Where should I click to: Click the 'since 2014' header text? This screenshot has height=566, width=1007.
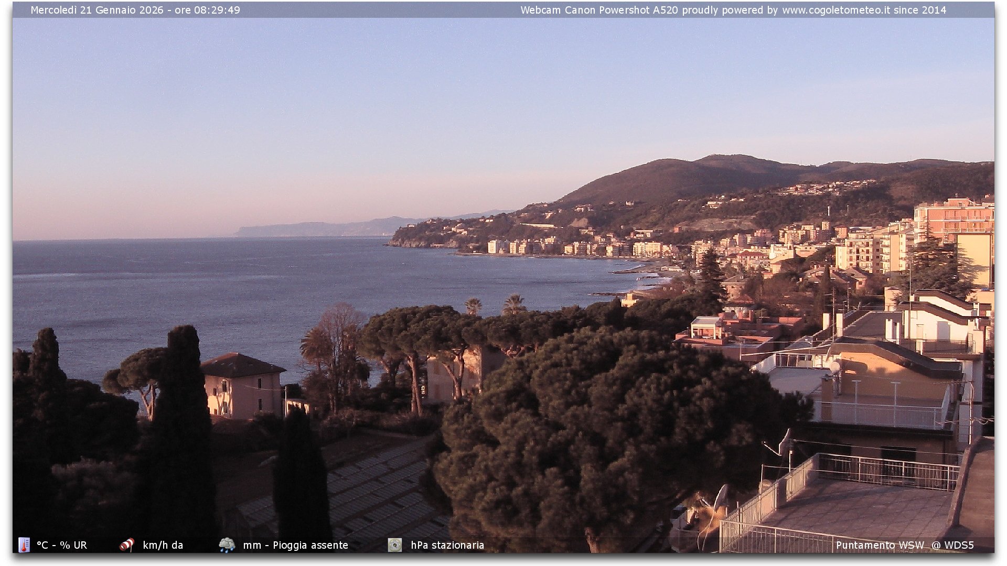click(x=920, y=10)
